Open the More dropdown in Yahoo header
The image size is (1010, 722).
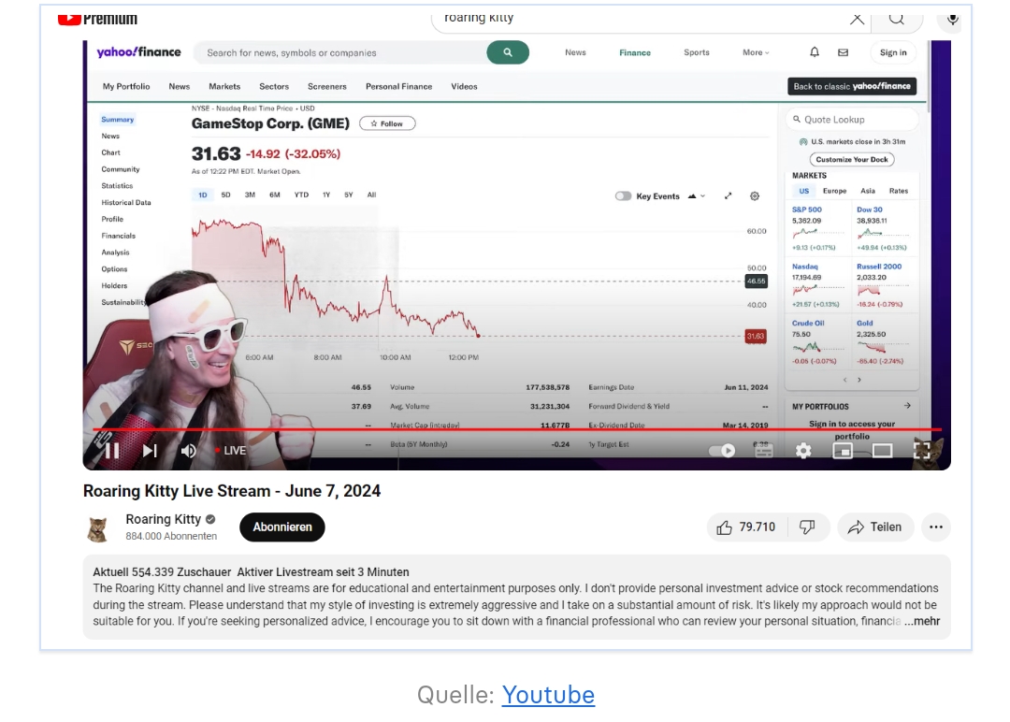click(x=756, y=52)
